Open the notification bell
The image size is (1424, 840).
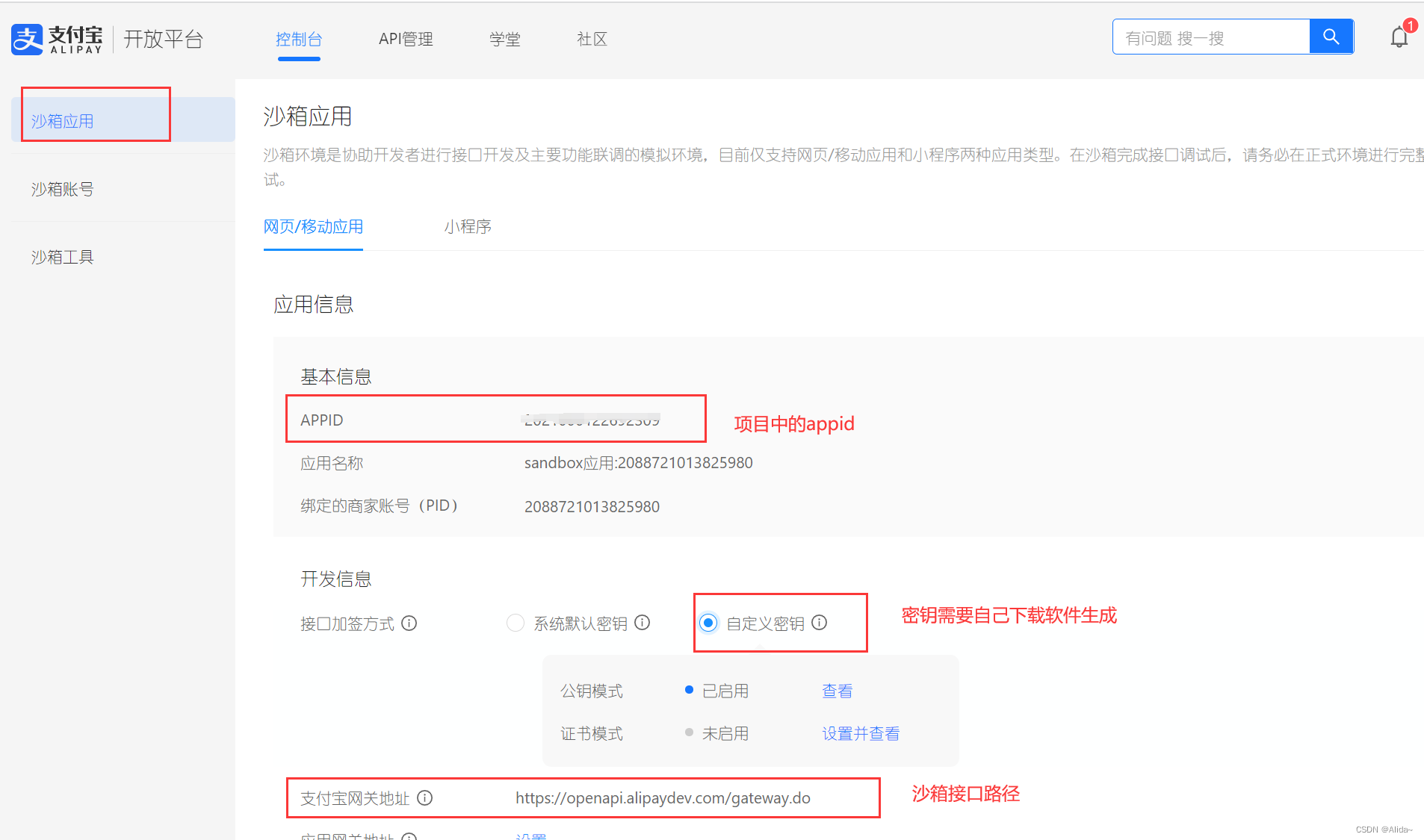coord(1399,37)
